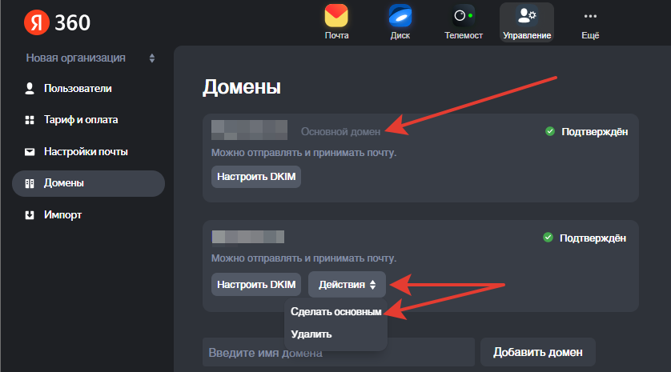
Task: Choose Сделать основным from the menu
Action: (x=336, y=312)
